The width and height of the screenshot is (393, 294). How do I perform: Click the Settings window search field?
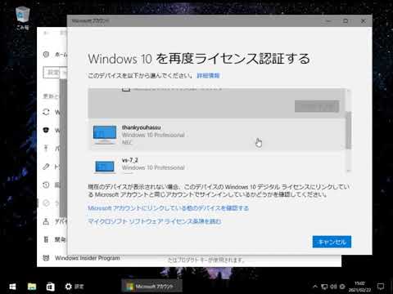tap(55, 73)
